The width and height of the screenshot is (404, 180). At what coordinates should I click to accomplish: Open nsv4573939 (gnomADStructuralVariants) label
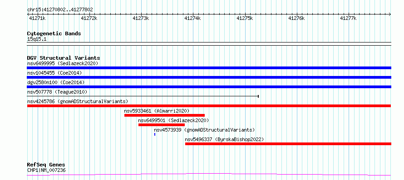pyautogui.click(x=204, y=130)
